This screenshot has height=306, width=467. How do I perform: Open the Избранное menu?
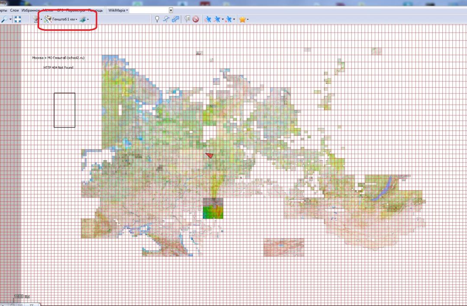tap(30, 10)
